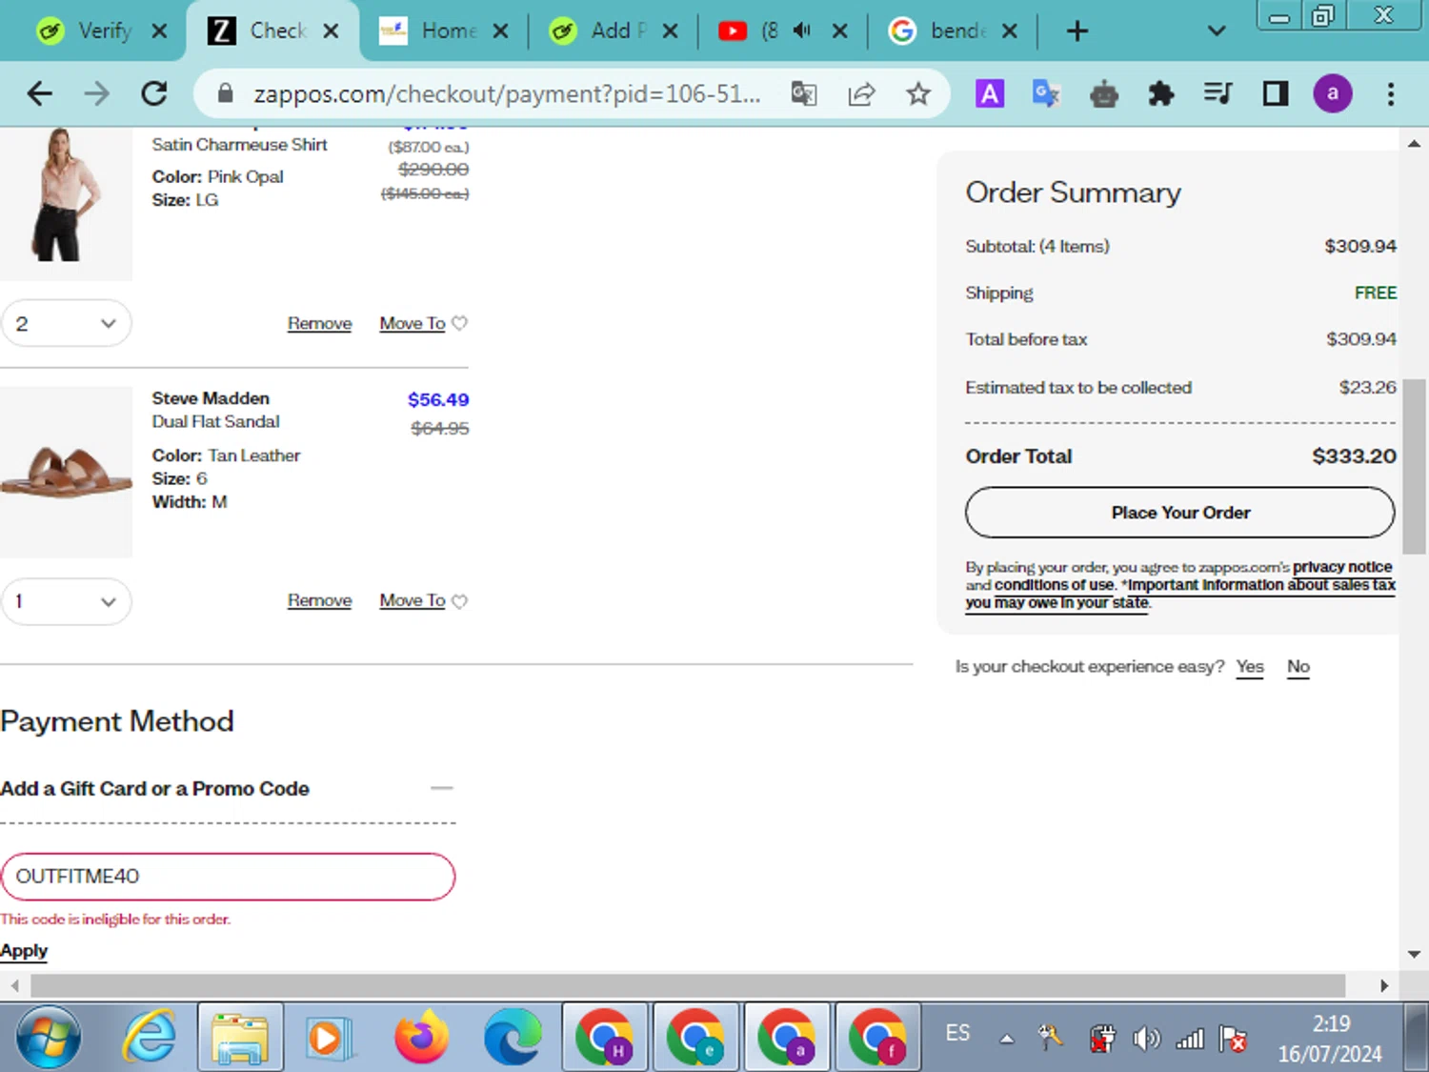Close the Verify tab
Viewport: 1429px width, 1072px height.
159,31
